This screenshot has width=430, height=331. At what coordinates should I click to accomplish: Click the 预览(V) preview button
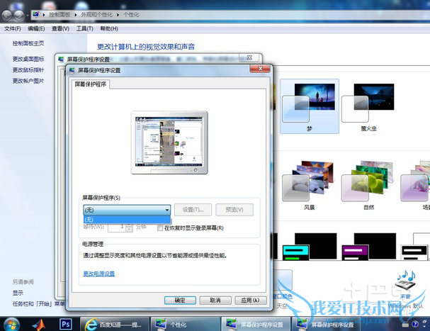(234, 210)
